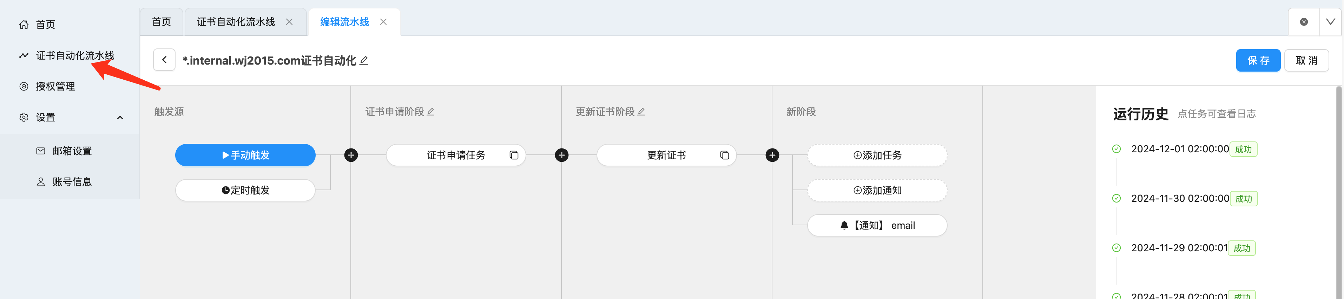
Task: Edit the 证书申请阶段 stage name pencil icon
Action: pyautogui.click(x=430, y=112)
